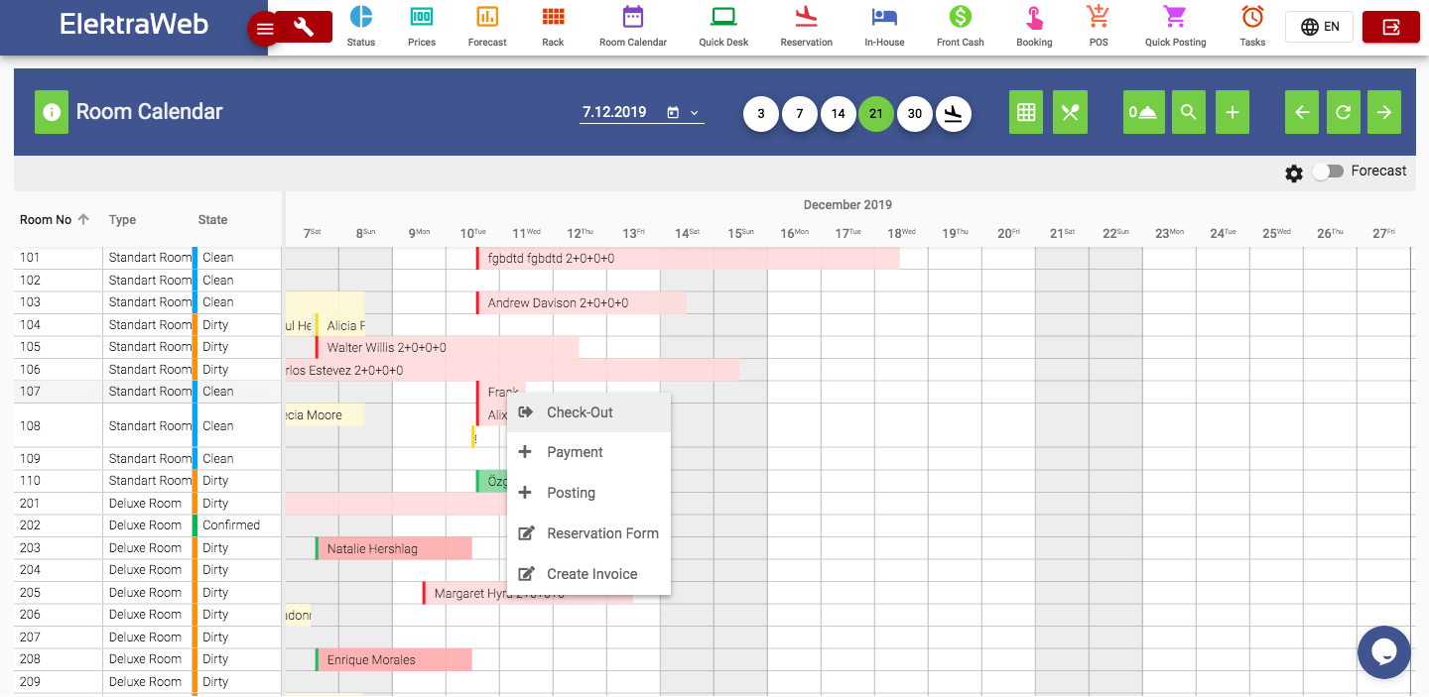1429x697 pixels.
Task: Open Room Calendar in top navigation
Action: [633, 27]
